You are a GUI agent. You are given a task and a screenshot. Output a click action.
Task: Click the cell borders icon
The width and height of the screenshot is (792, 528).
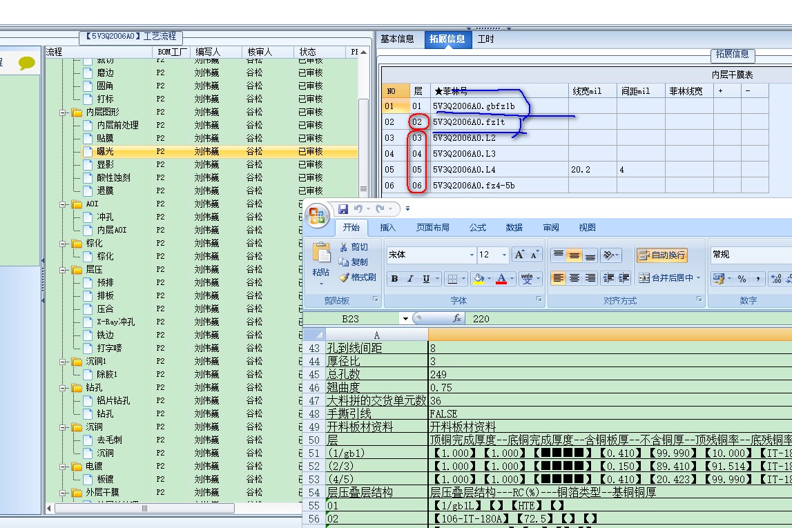click(x=452, y=279)
